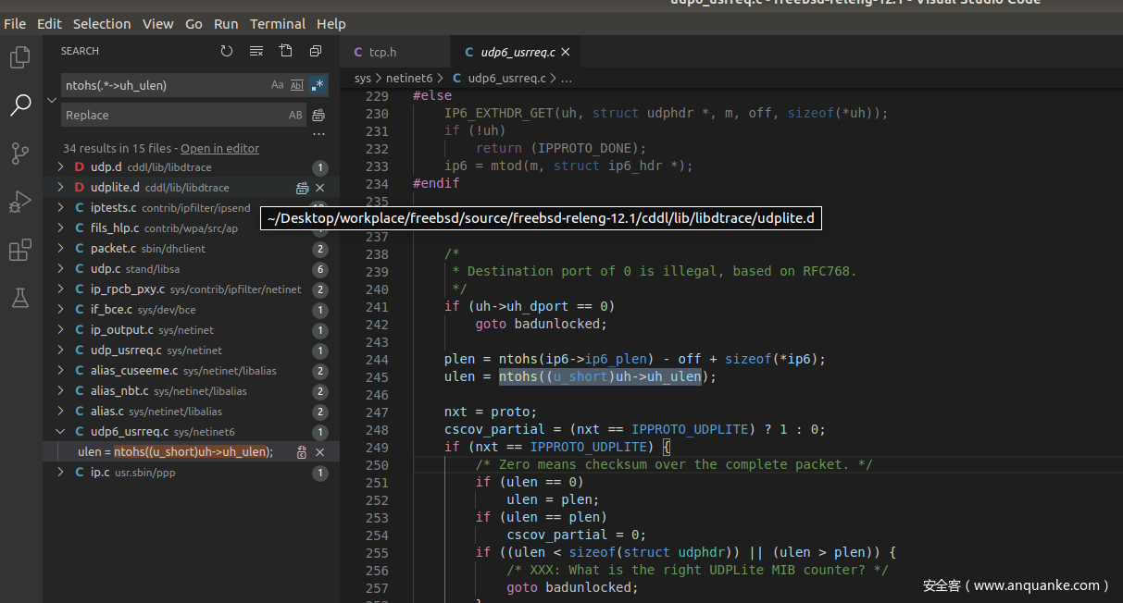Click the Open in editor link

[219, 148]
